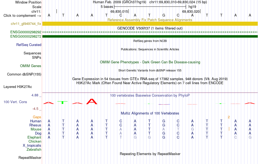Click the solid green ENSG00000298272 exon bar
The width and height of the screenshot is (258, 164).
[150, 37]
